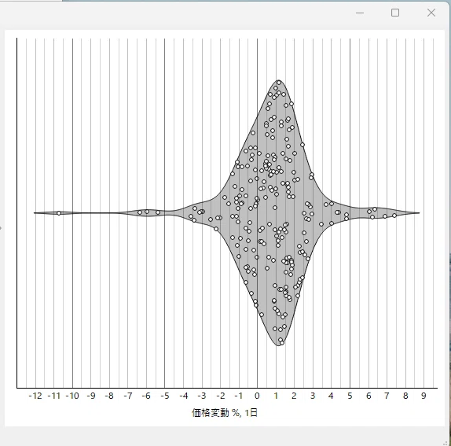Close the violin plot window

click(431, 13)
